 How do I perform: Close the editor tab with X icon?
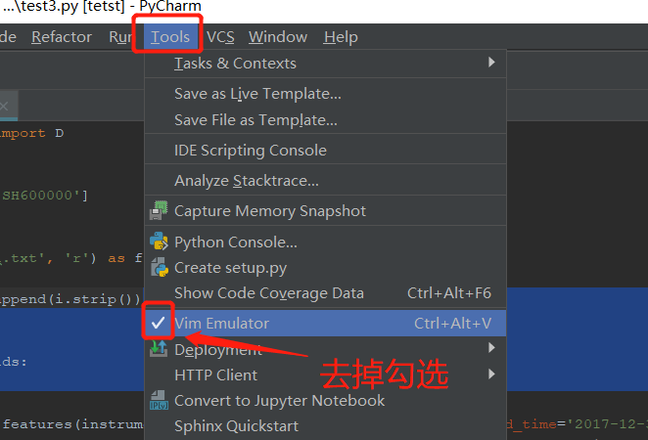pyautogui.click(x=4, y=107)
